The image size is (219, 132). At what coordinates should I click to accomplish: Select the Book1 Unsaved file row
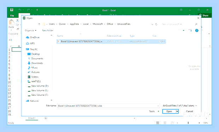pos(111,41)
